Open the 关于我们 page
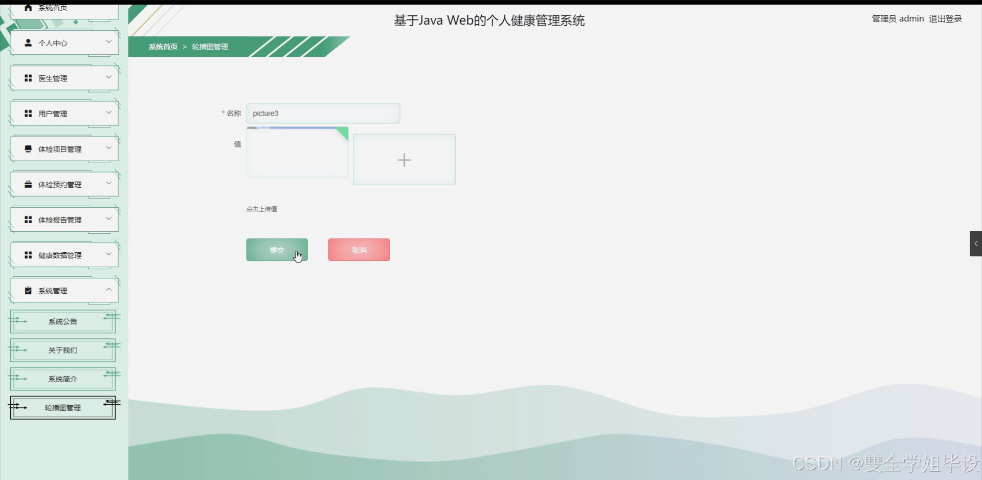The height and width of the screenshot is (480, 982). pyautogui.click(x=62, y=350)
